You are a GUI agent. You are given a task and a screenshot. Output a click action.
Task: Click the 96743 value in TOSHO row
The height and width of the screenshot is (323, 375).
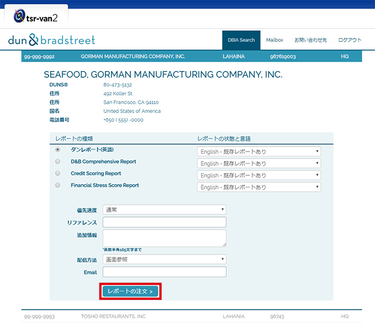click(277, 317)
